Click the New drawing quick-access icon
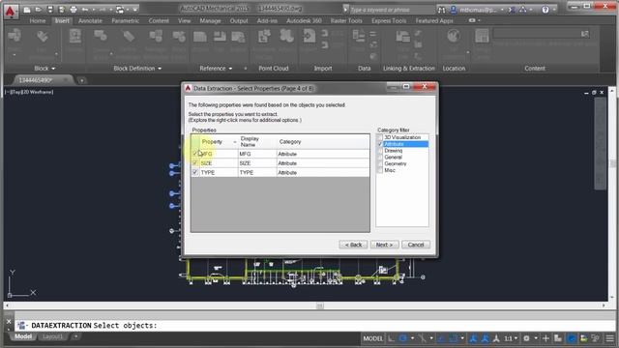The width and height of the screenshot is (619, 348). click(27, 10)
